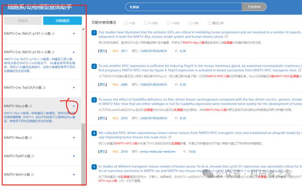Viewport: 302px width, 186px height.
Task: Click the model list scroll-up arrow
Action: [x=83, y=29]
